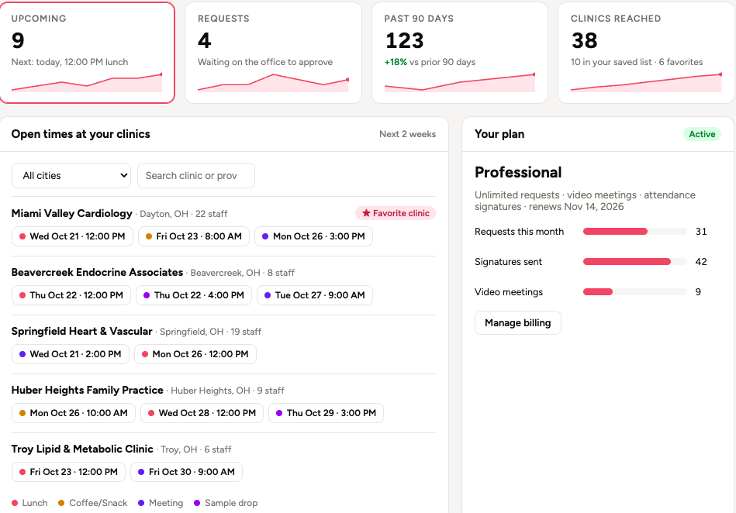Click the Next 2 weeks label
The image size is (736, 513).
click(x=407, y=134)
